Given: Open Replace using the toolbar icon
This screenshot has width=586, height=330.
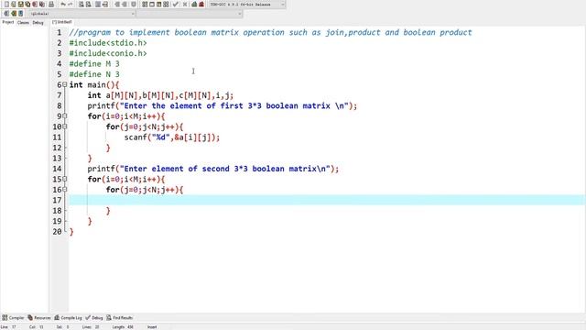Looking at the screenshot, I should tap(88, 4).
